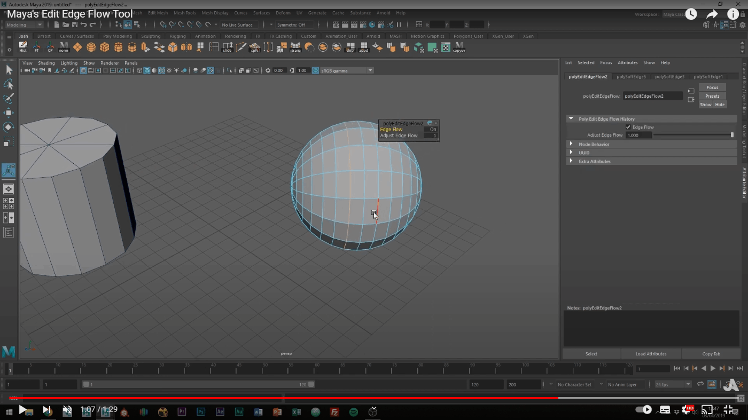The image size is (748, 420).
Task: Click the Hist shelf button
Action: tap(23, 47)
